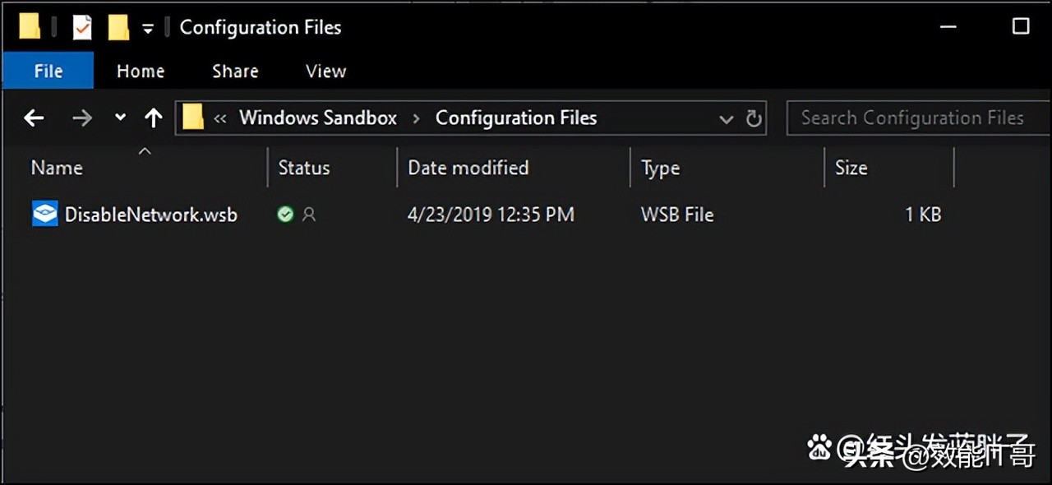Viewport: 1052px width, 485px height.
Task: Switch to the View tab
Action: [x=325, y=71]
